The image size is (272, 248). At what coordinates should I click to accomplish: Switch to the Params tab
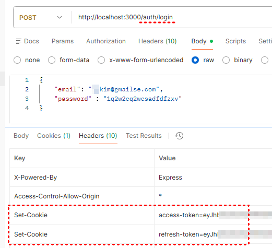(x=63, y=41)
